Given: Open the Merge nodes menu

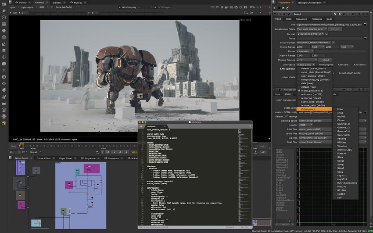Looking at the screenshot, I should point(4,50).
